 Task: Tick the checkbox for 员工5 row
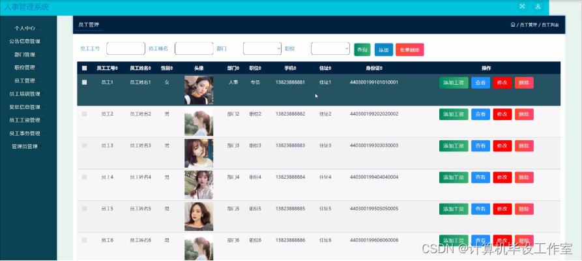tap(84, 209)
